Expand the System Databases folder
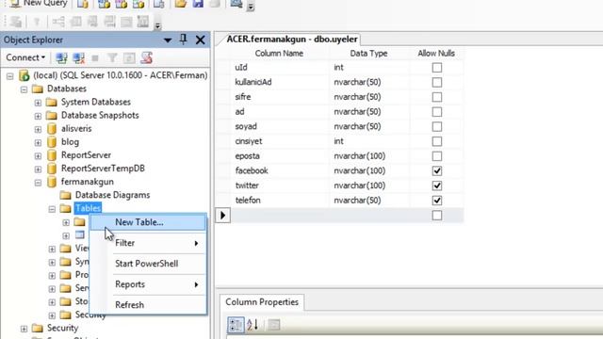Screen dimensions: 603x339 (38, 103)
